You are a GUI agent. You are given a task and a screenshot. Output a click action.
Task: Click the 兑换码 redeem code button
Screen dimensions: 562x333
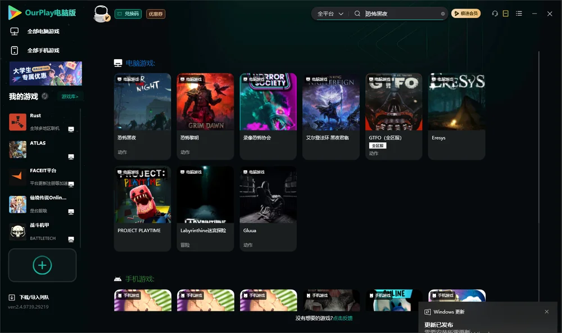(128, 13)
